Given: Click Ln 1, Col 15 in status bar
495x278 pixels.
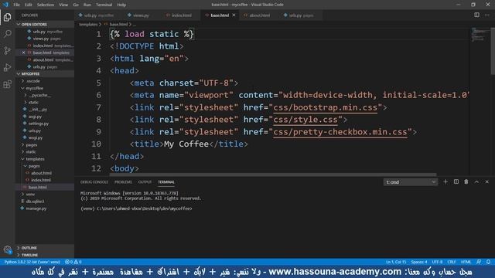Looking at the screenshot, I should (x=396, y=262).
